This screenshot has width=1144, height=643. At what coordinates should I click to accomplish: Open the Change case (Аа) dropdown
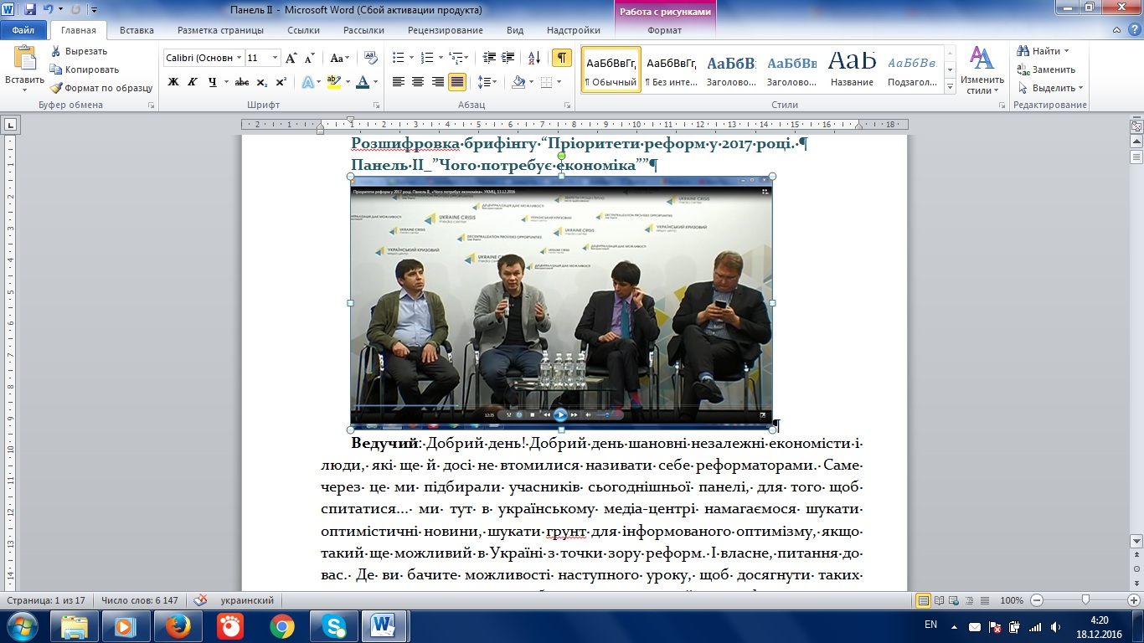pyautogui.click(x=339, y=58)
